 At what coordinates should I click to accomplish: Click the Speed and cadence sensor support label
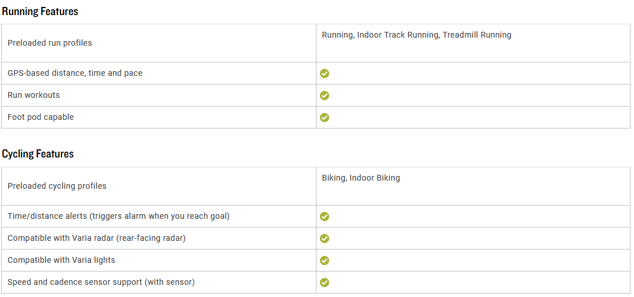101,282
